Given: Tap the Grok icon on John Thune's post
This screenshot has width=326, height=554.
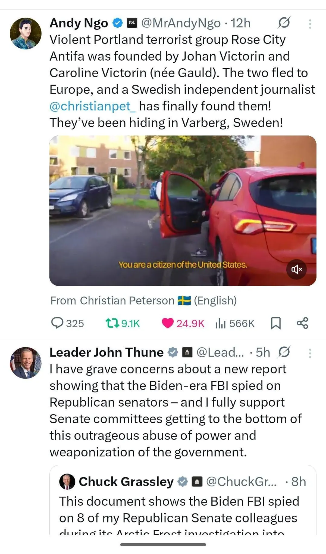Looking at the screenshot, I should tap(284, 352).
